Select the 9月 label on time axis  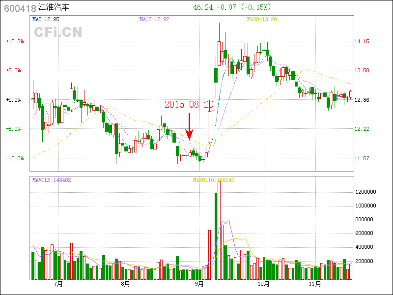point(199,284)
